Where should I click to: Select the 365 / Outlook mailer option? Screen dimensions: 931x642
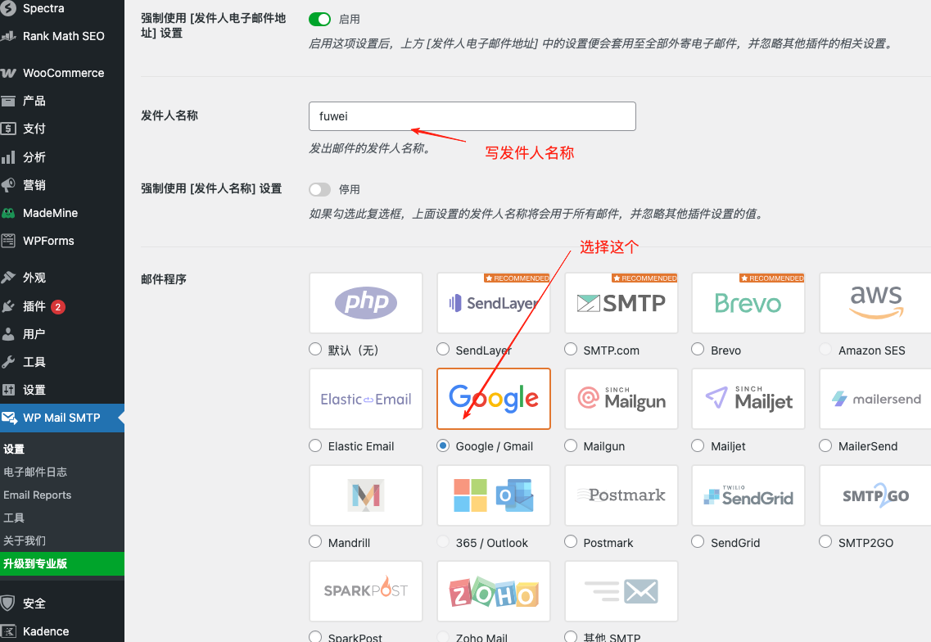(x=442, y=540)
